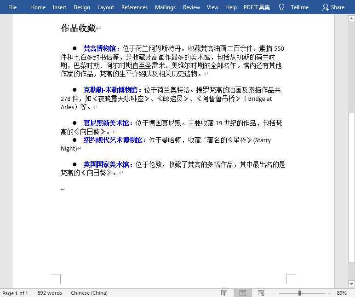Screen dimensions: 355x297
Task: Click the blue text 英国国家美术馆
Action: tap(106, 164)
